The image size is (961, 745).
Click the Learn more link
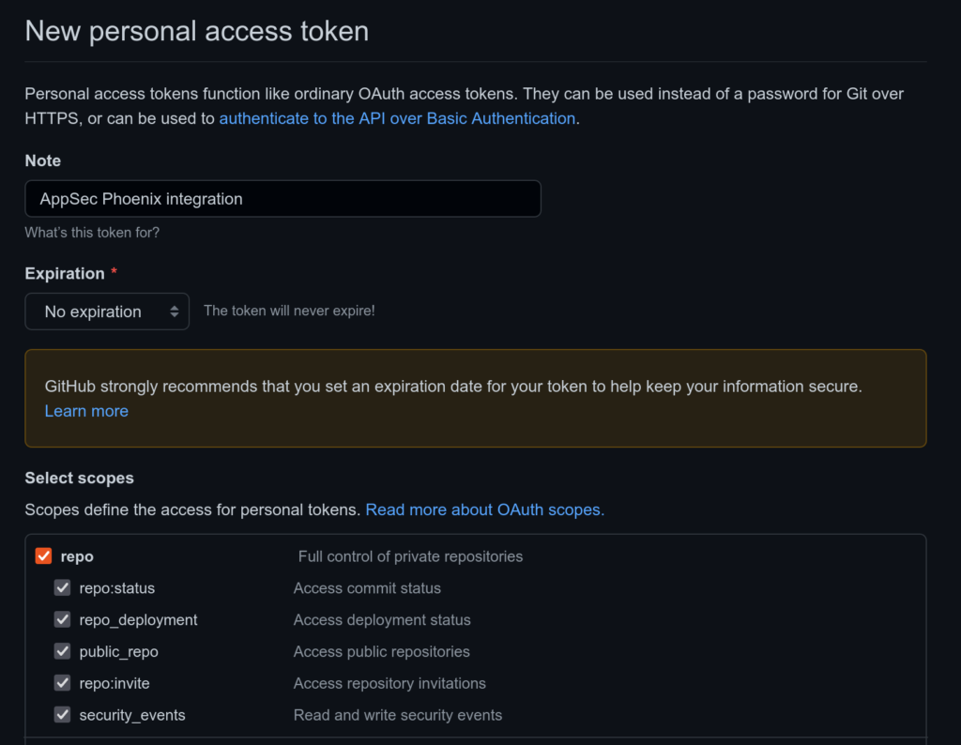click(86, 411)
